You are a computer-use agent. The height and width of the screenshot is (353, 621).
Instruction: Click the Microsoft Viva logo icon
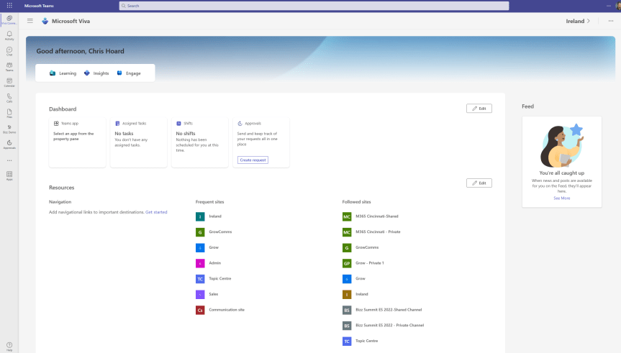(45, 21)
